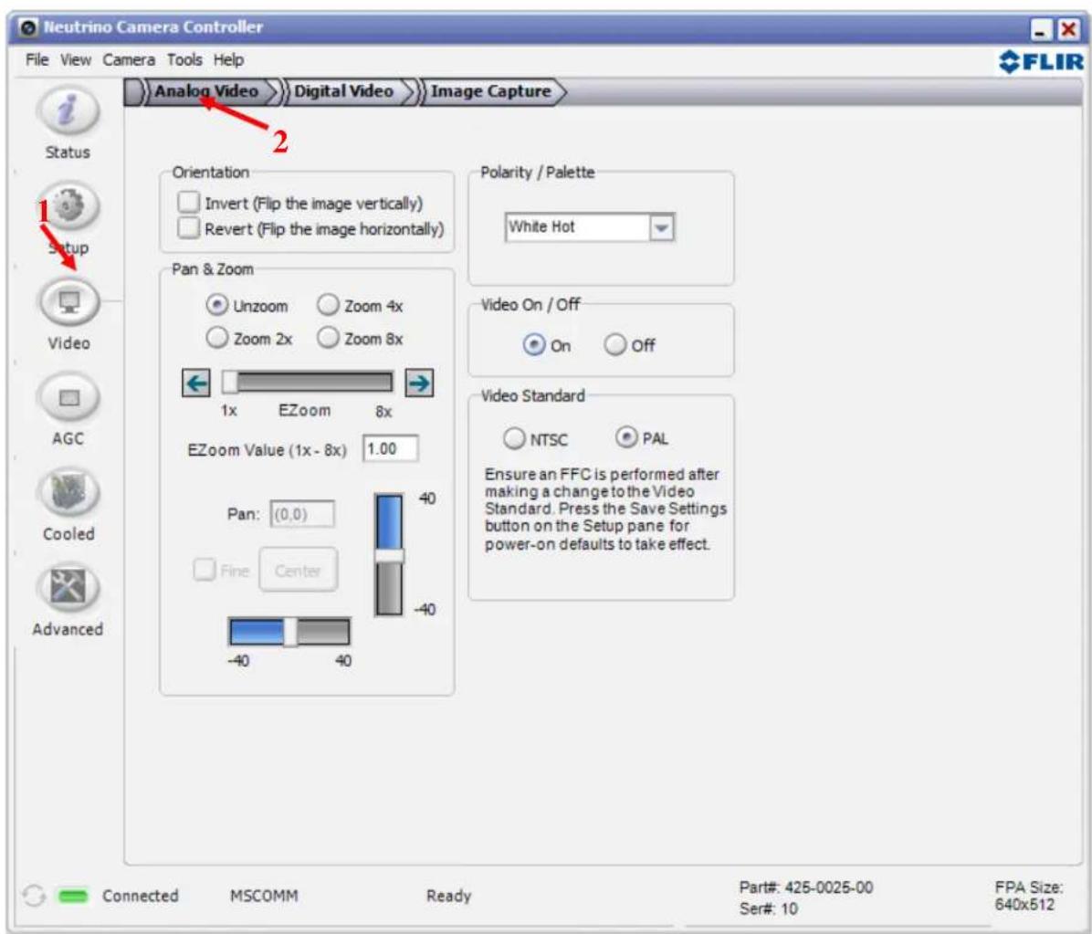1092x934 pixels.
Task: Toggle the Fine pan checkbox
Action: 204,569
